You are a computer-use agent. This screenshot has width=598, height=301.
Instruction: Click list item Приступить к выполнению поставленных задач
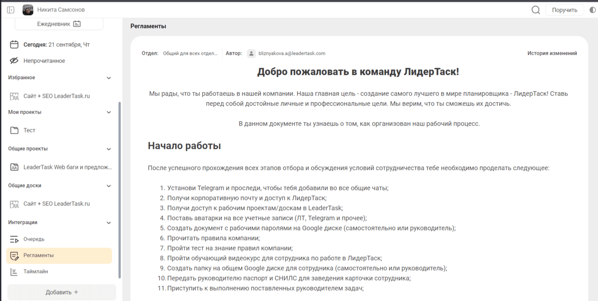(x=265, y=288)
